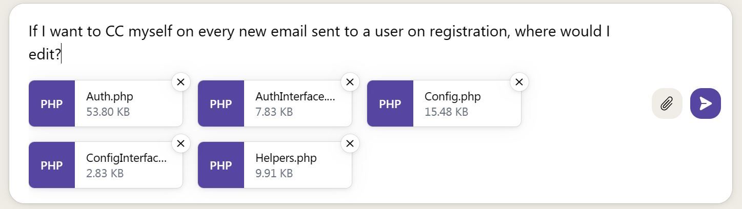Click the PHP icon on Helpers.php
The height and width of the screenshot is (209, 742).
pos(221,165)
